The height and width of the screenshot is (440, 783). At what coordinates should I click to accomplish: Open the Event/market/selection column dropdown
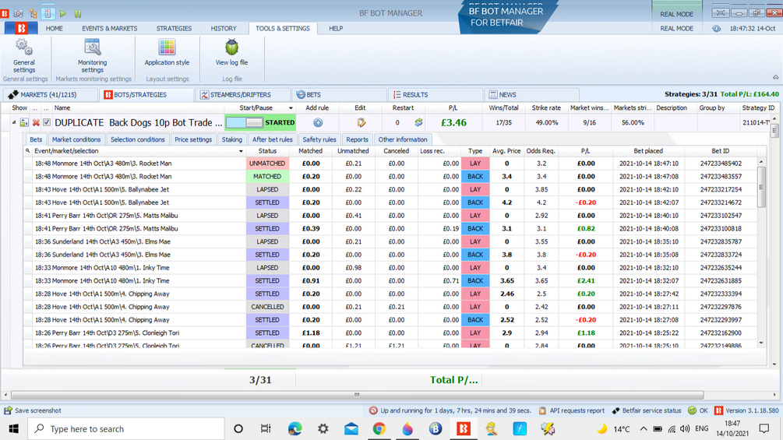tap(241, 151)
